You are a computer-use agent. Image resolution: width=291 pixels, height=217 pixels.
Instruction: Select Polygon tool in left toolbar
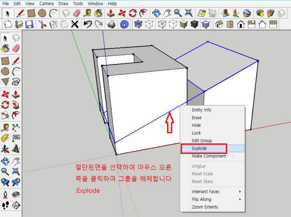tap(5, 82)
